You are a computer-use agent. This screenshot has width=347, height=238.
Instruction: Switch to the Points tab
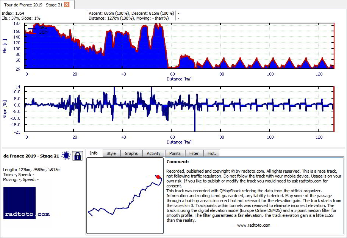point(175,153)
